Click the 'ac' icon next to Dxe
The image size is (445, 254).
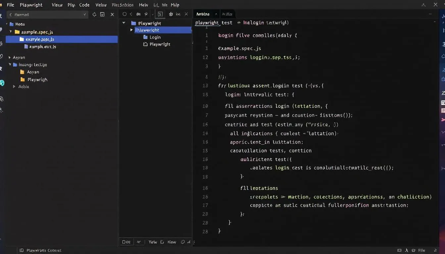click(139, 242)
